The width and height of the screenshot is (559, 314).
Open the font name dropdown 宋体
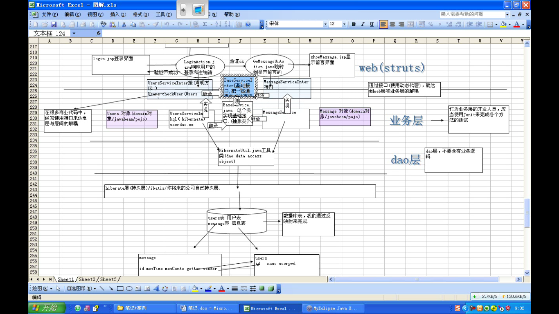[x=325, y=24]
